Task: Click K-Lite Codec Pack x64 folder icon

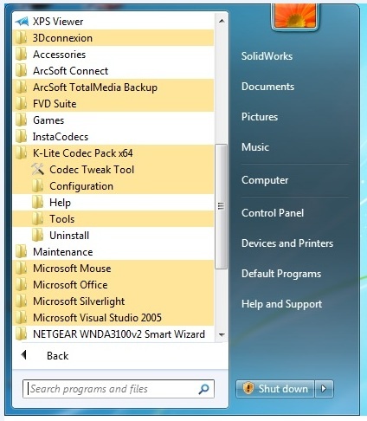Action: click(22, 153)
